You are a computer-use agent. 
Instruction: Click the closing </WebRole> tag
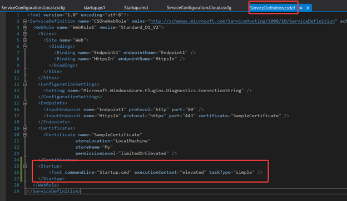(46, 185)
